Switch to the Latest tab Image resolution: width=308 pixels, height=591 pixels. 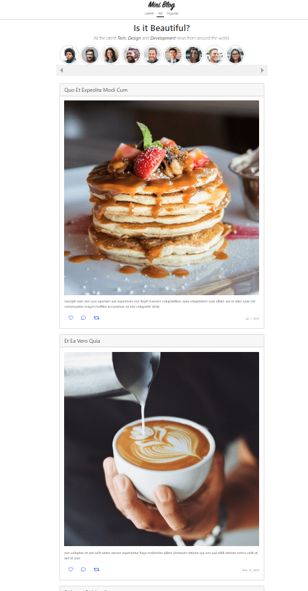click(x=149, y=13)
